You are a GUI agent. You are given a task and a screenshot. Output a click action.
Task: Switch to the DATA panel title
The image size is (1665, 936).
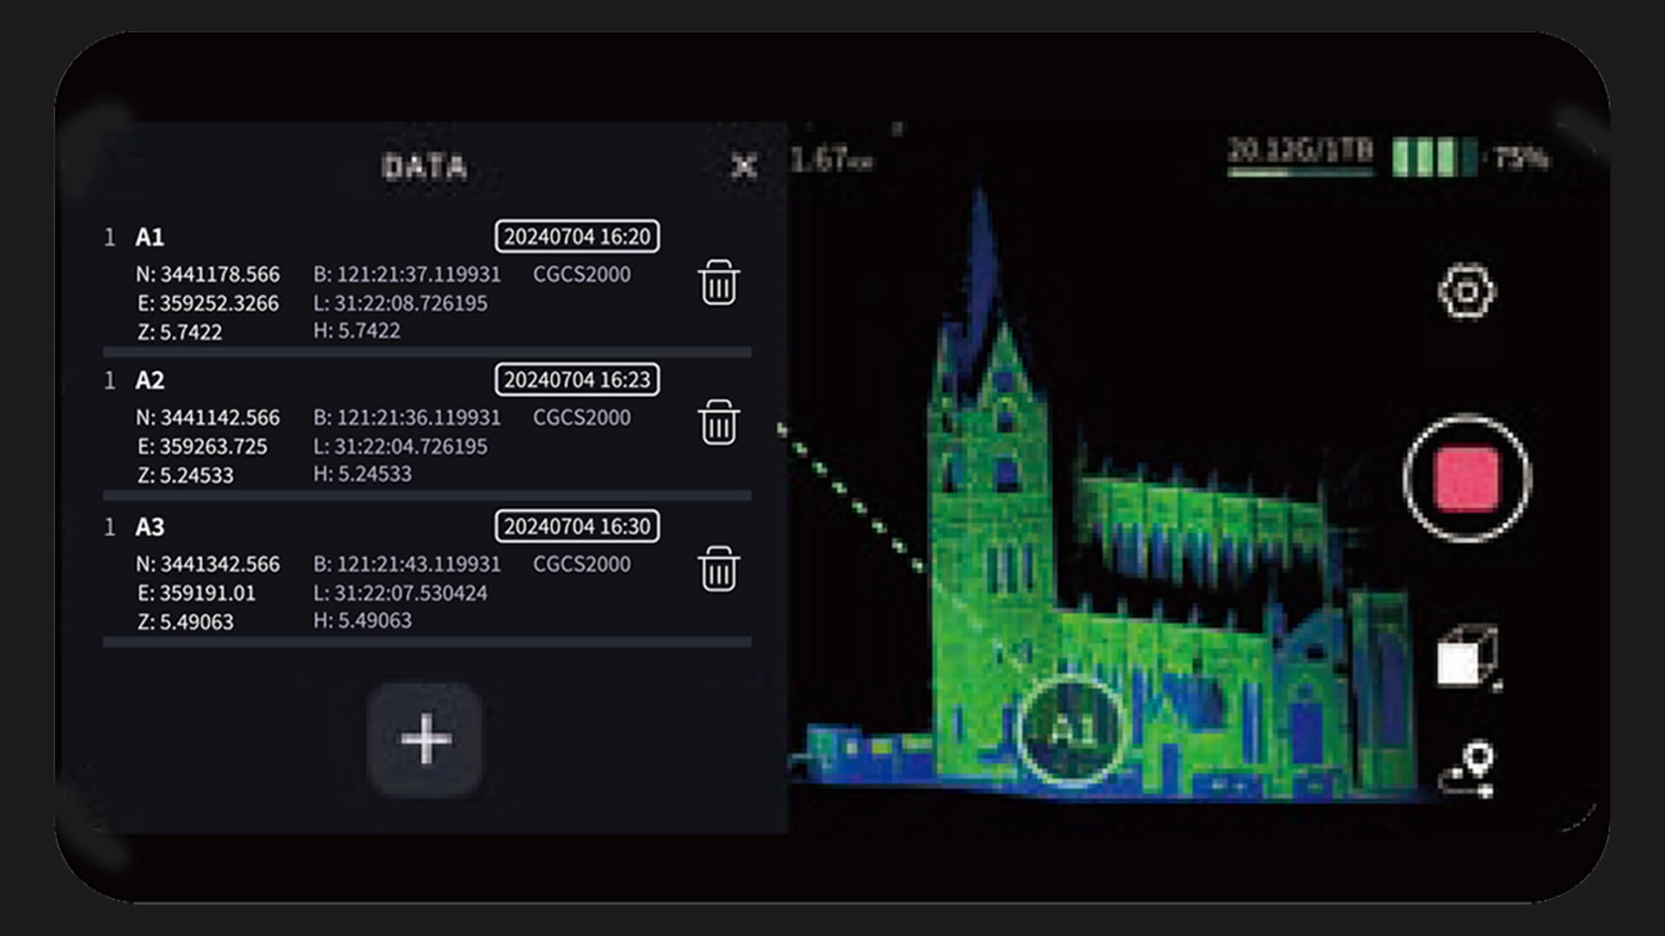click(x=424, y=167)
